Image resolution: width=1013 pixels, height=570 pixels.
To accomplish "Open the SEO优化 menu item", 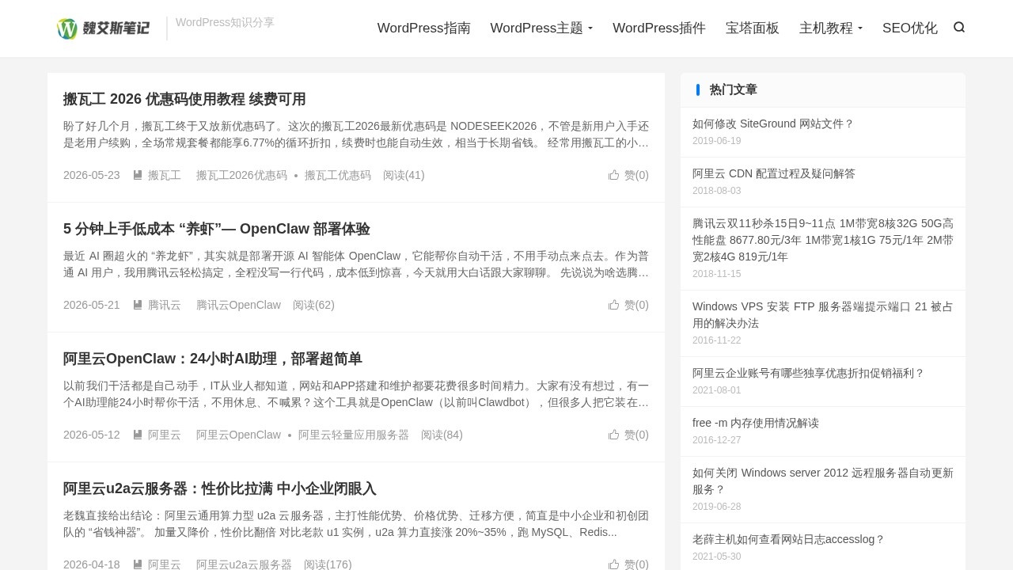I will (x=910, y=28).
